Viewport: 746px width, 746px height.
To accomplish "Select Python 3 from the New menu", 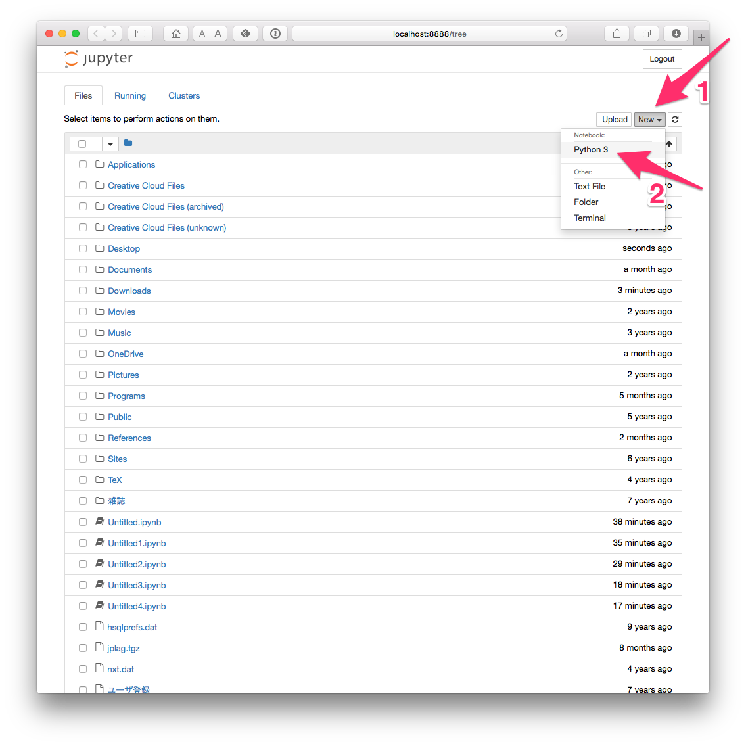I will pos(590,149).
